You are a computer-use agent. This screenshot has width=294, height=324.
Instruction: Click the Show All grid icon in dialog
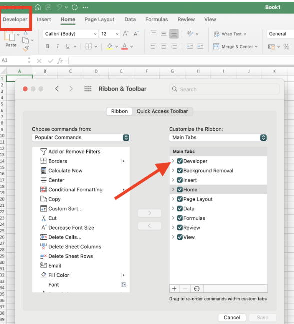pyautogui.click(x=88, y=89)
